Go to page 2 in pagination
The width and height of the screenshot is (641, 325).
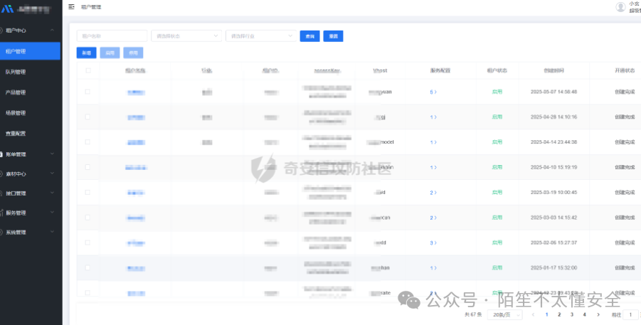(559, 314)
